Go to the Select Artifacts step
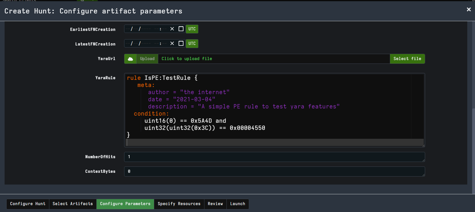Image resolution: width=475 pixels, height=212 pixels. (x=73, y=204)
